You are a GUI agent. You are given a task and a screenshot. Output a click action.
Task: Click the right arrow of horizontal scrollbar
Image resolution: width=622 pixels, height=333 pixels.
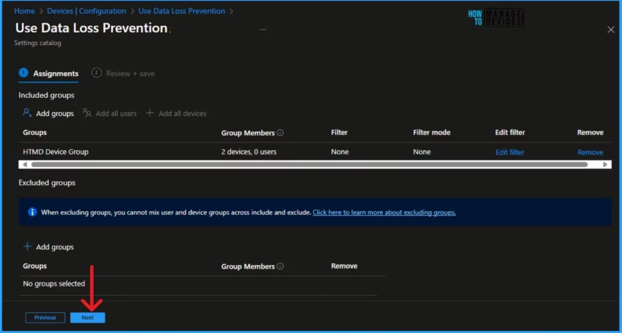pos(605,164)
